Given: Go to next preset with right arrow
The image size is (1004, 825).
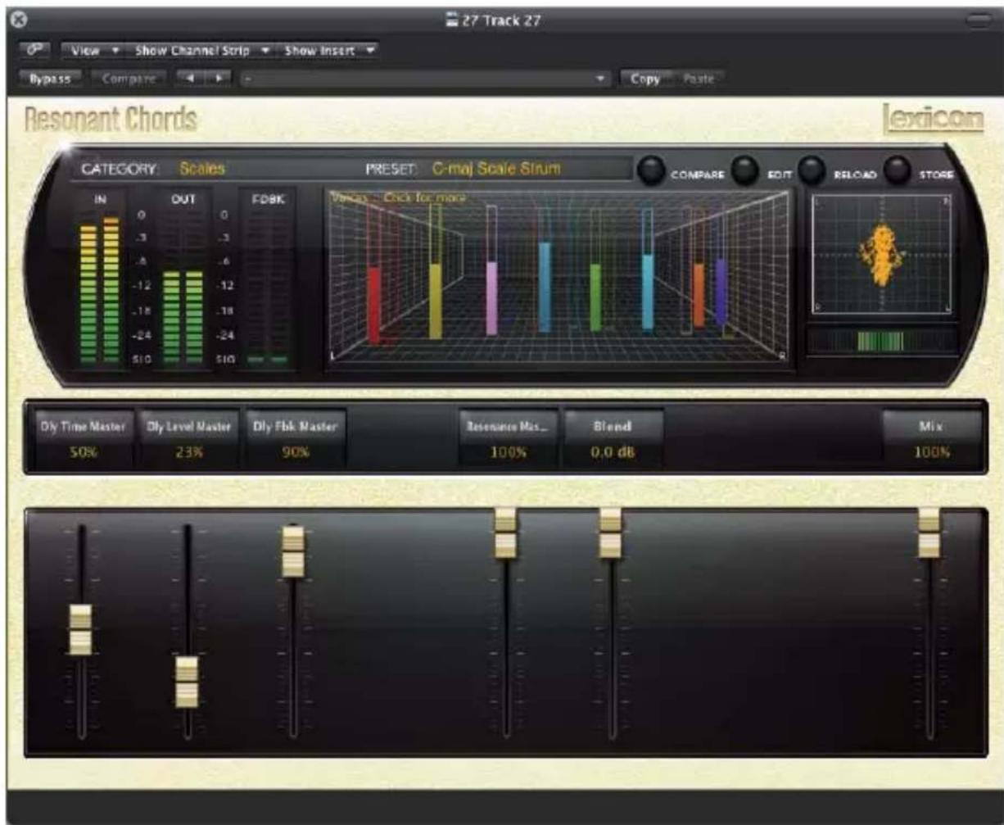Looking at the screenshot, I should 219,79.
